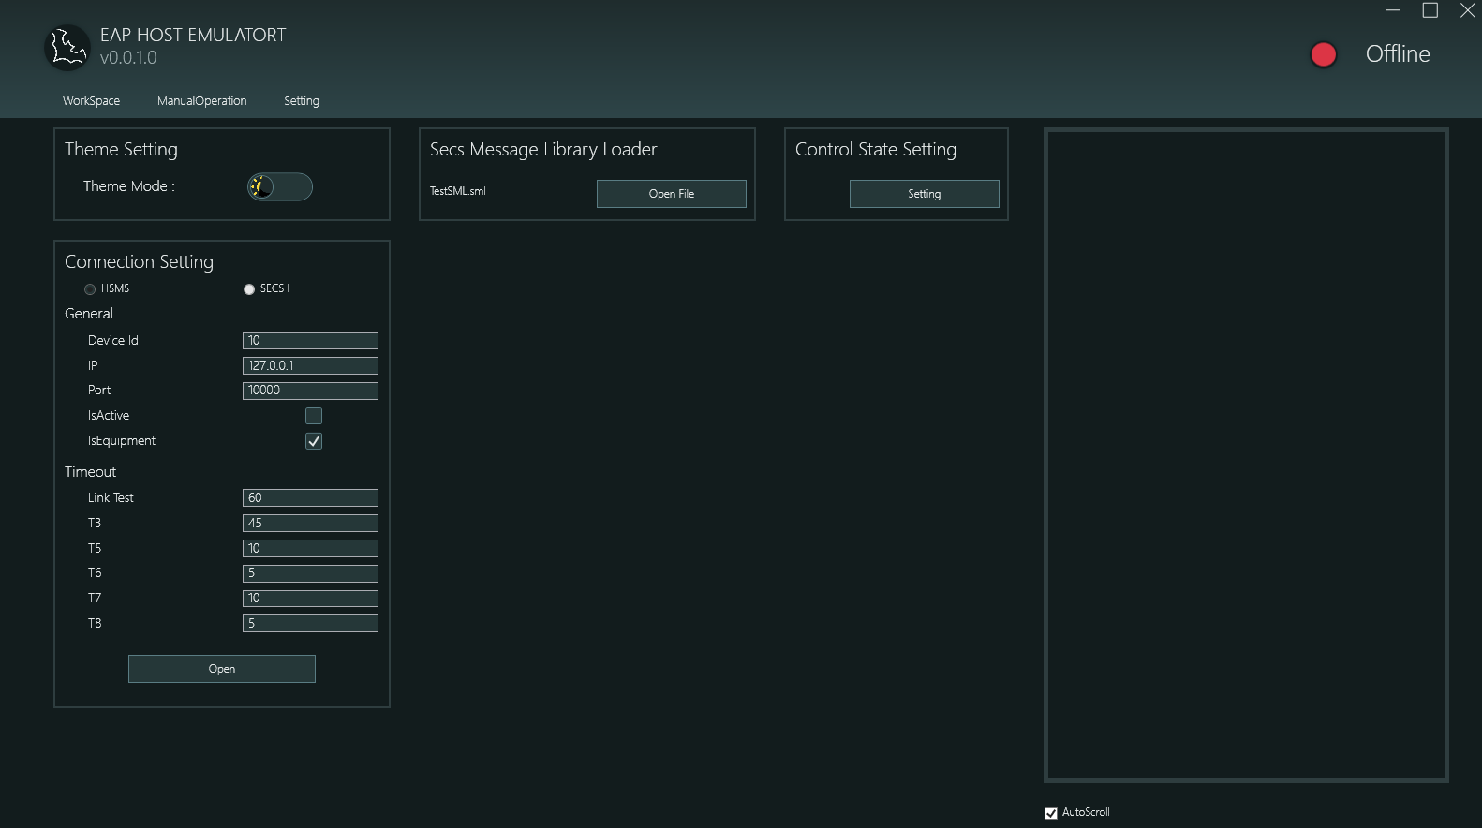This screenshot has height=828, width=1482.
Task: Select the SECS I radio button
Action: tap(249, 289)
